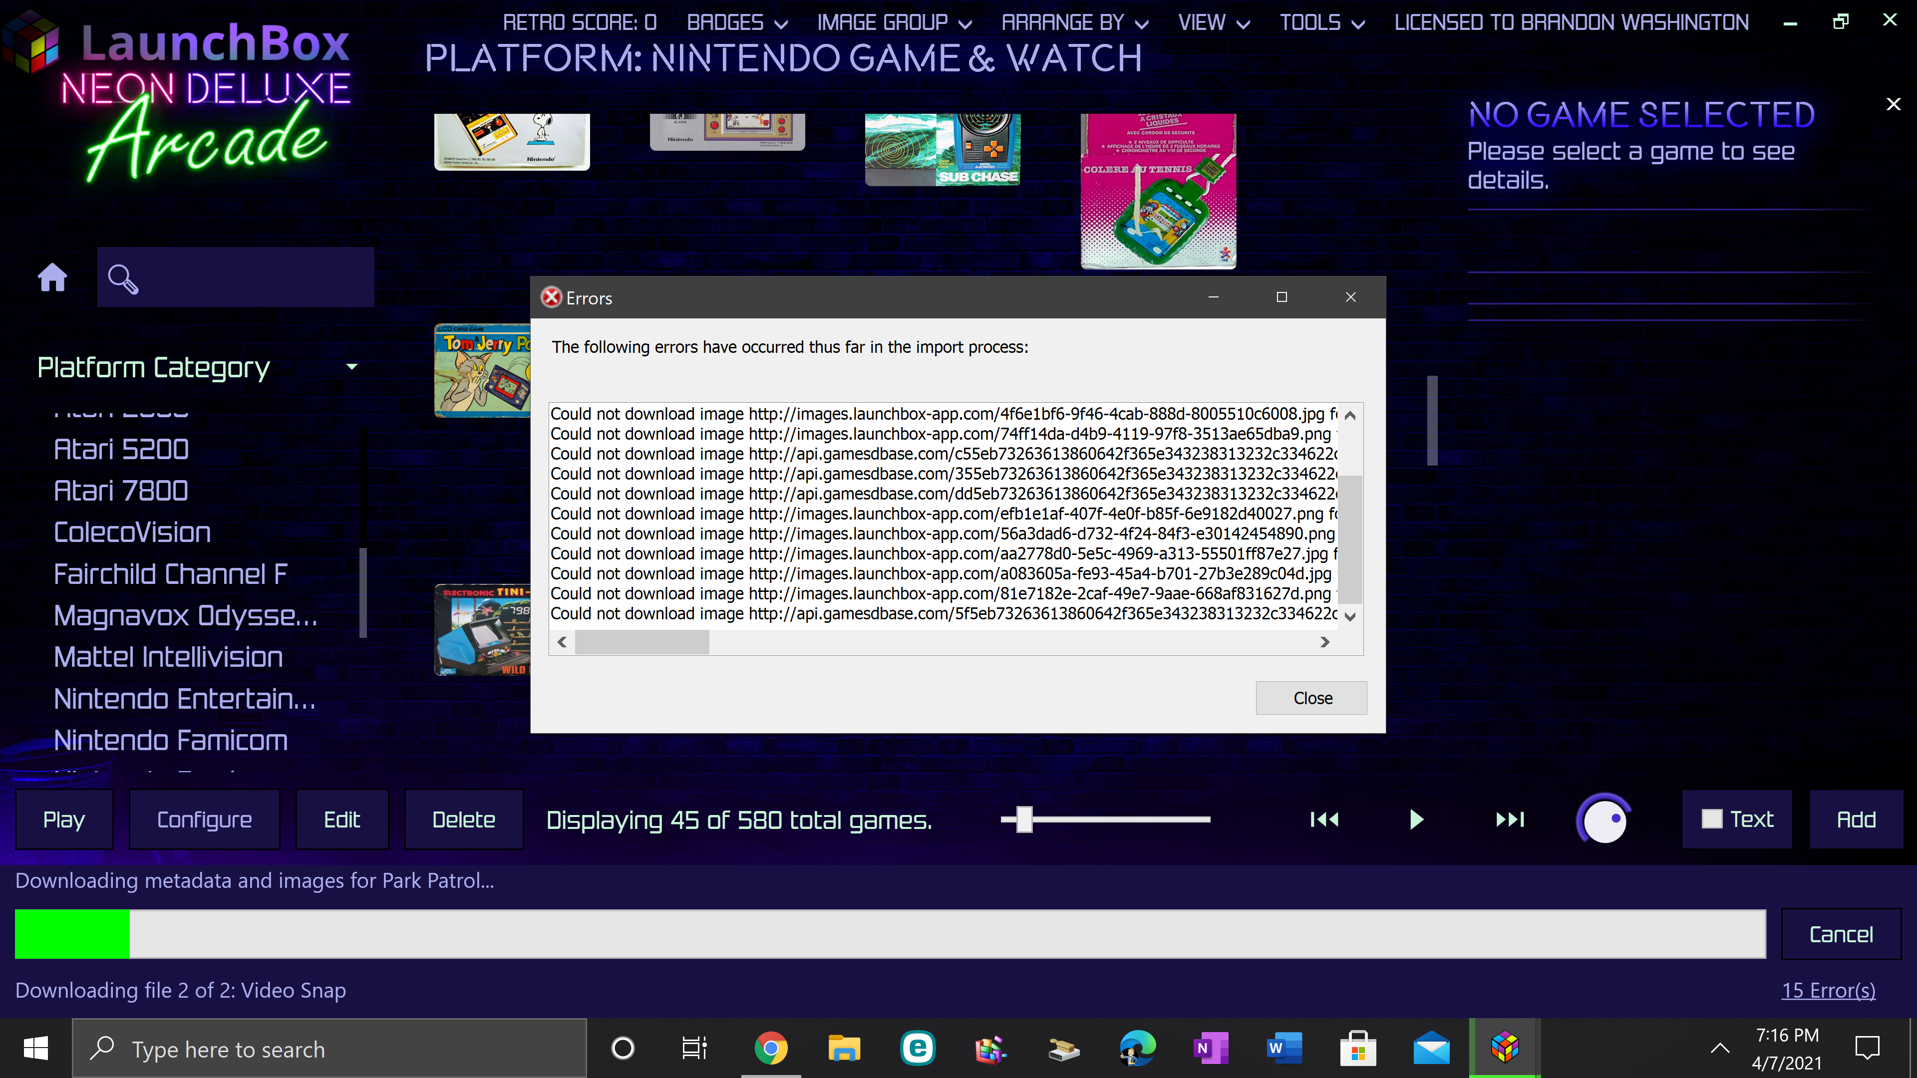This screenshot has width=1917, height=1078.
Task: Select the Tom & Jerry game thumbnail
Action: (x=482, y=370)
